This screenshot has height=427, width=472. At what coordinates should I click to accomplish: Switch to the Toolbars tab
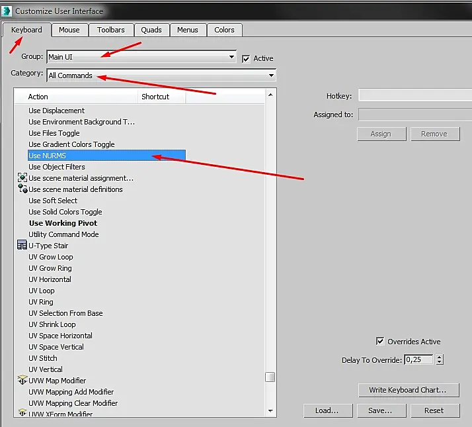(x=111, y=30)
